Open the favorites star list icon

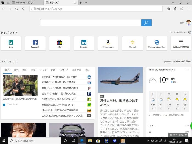(169, 9)
